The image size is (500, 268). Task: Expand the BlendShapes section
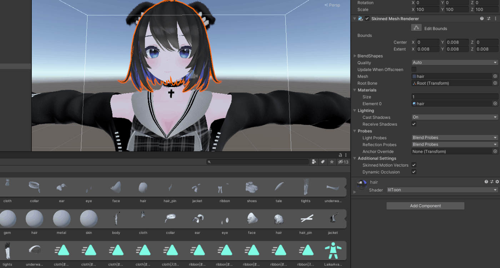tap(355, 56)
